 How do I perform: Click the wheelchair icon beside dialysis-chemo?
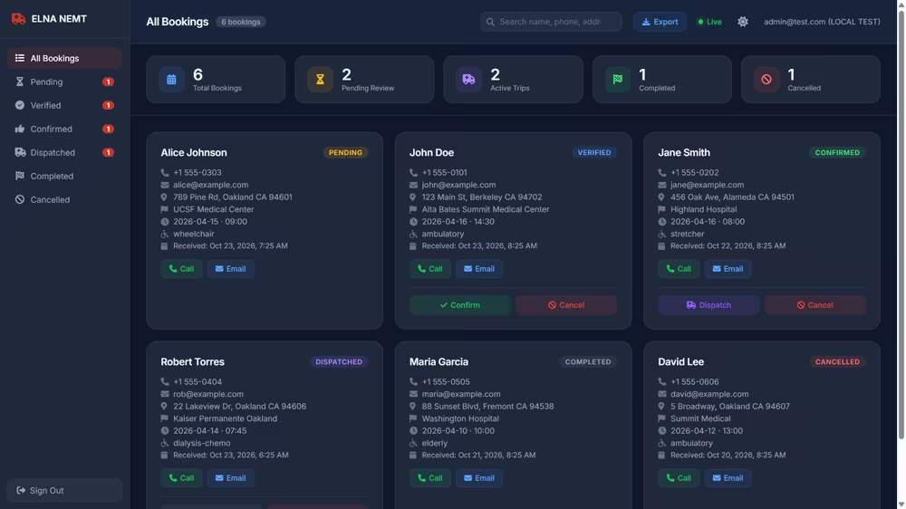pyautogui.click(x=165, y=443)
